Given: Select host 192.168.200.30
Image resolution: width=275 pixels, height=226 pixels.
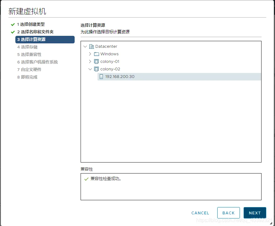Looking at the screenshot, I should [179, 77].
